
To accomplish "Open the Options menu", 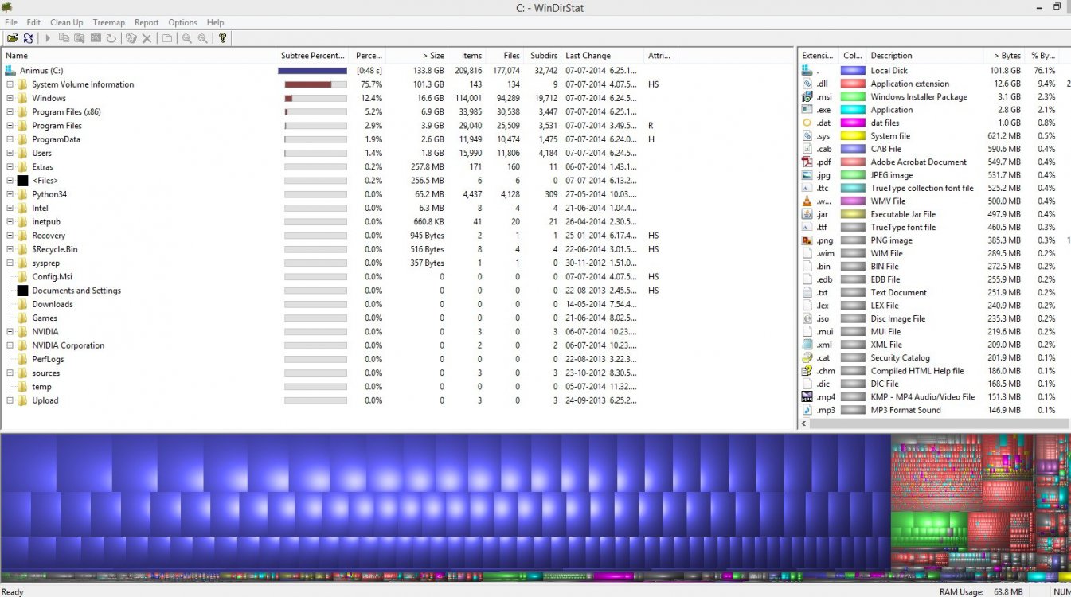I will [x=183, y=22].
